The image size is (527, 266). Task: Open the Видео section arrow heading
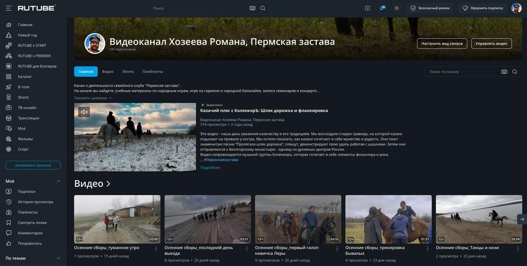(92, 183)
